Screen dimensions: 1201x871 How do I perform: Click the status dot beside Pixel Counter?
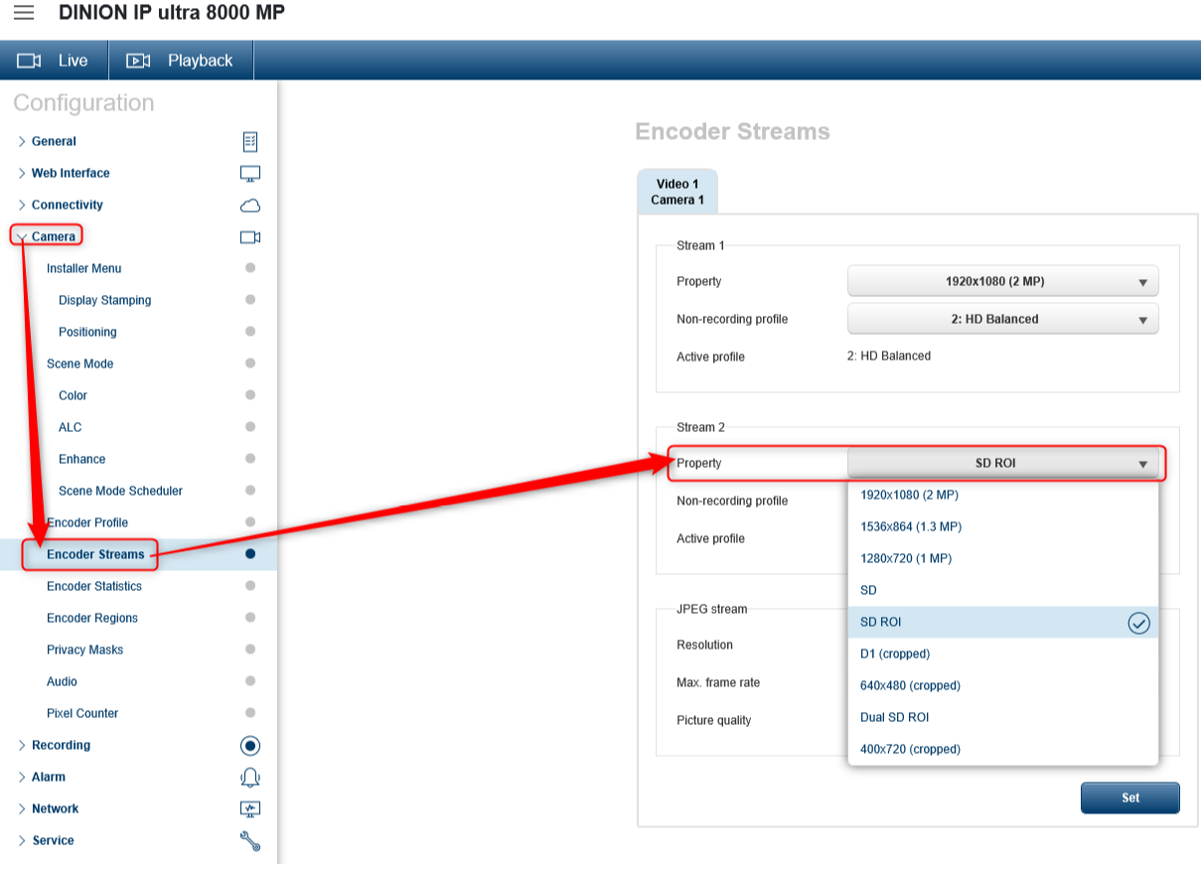tap(250, 713)
